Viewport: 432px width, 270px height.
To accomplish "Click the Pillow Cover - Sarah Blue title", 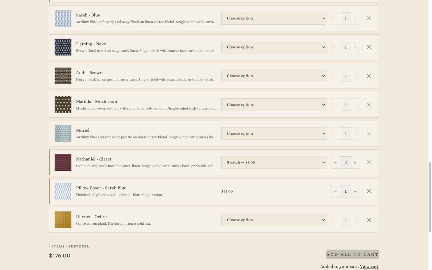I will (x=101, y=188).
